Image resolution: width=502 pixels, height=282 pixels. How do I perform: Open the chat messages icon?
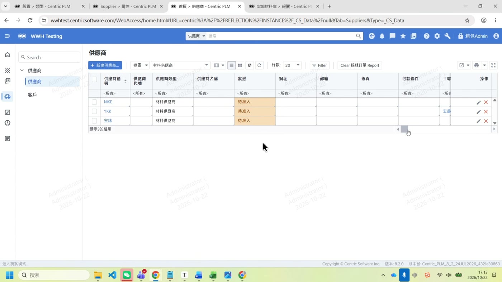[x=392, y=36]
